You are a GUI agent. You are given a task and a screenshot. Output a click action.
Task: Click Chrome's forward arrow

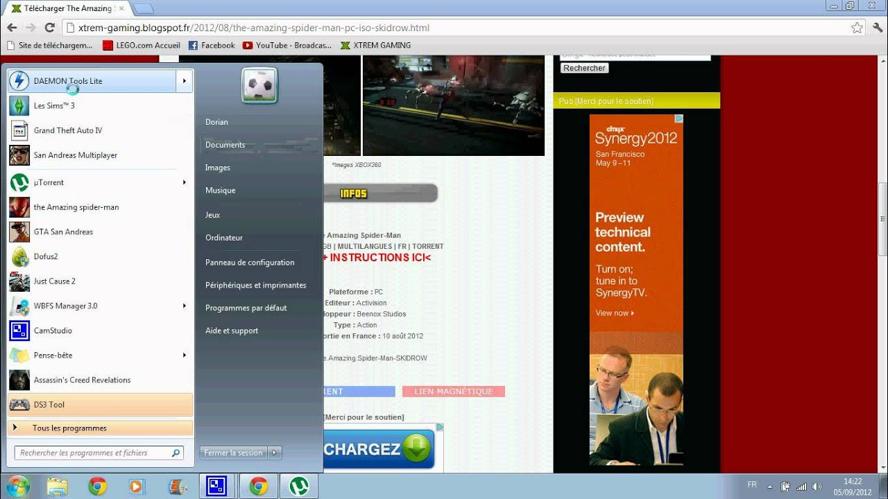[31, 28]
